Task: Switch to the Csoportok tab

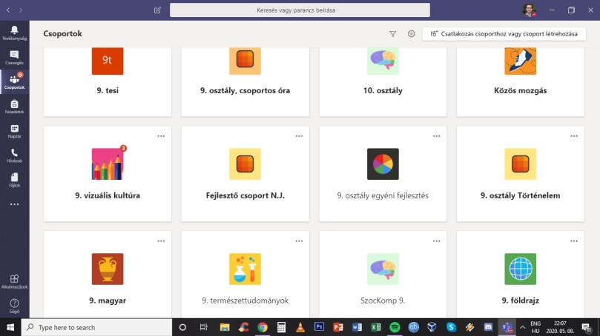Action: coord(14,82)
